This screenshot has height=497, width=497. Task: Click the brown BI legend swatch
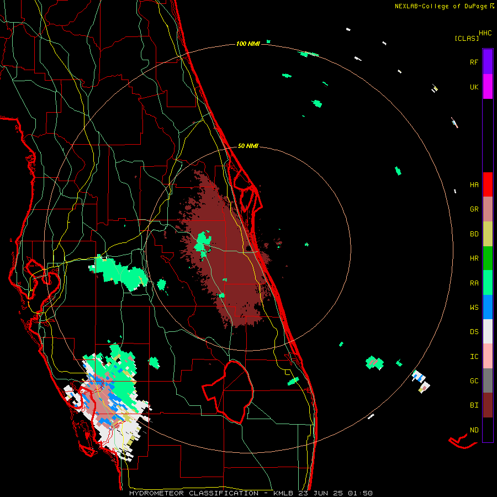pos(488,405)
